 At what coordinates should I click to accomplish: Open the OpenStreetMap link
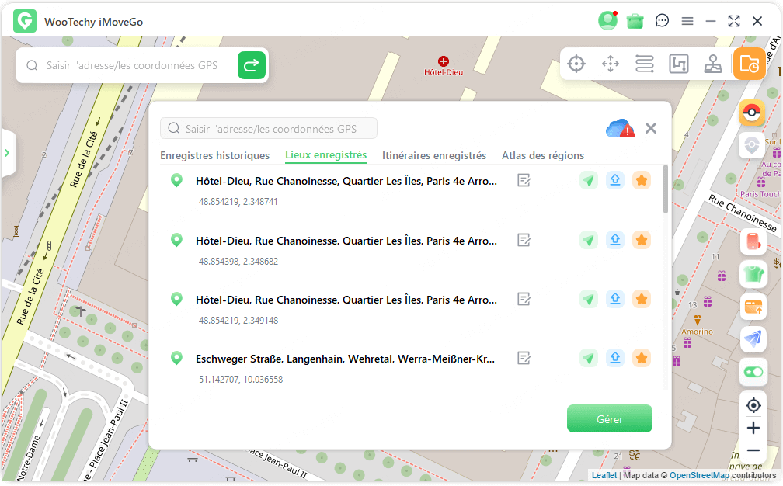699,475
